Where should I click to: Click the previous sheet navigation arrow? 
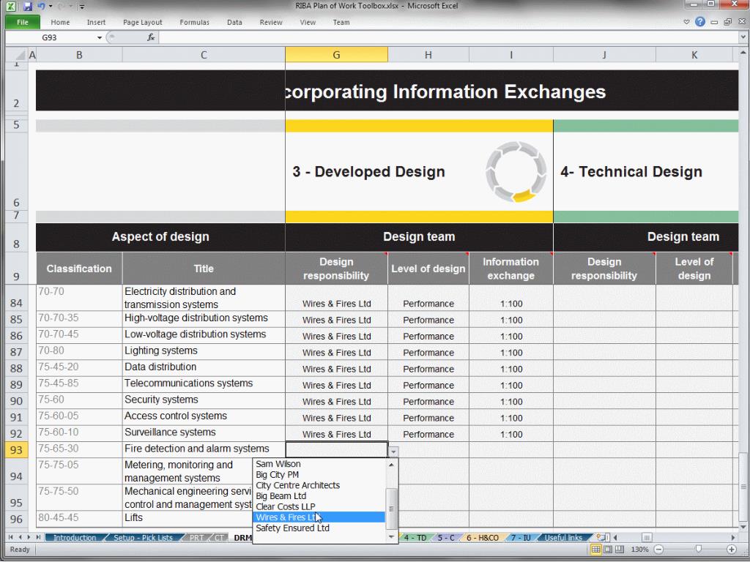20,538
